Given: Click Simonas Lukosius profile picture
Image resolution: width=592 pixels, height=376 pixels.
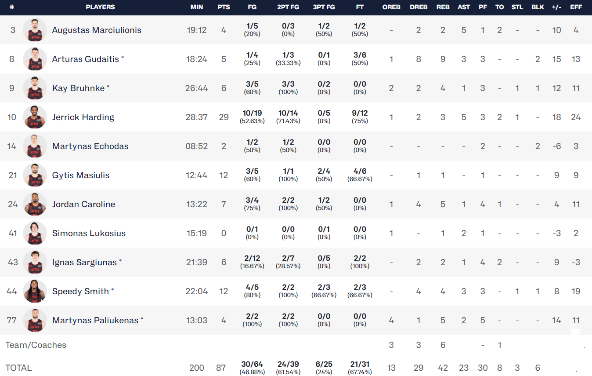Looking at the screenshot, I should click(35, 233).
